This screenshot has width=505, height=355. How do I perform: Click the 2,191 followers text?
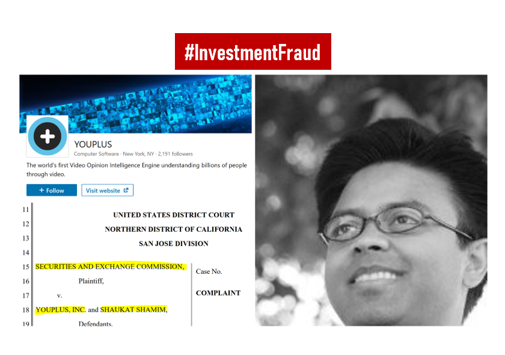tap(175, 154)
